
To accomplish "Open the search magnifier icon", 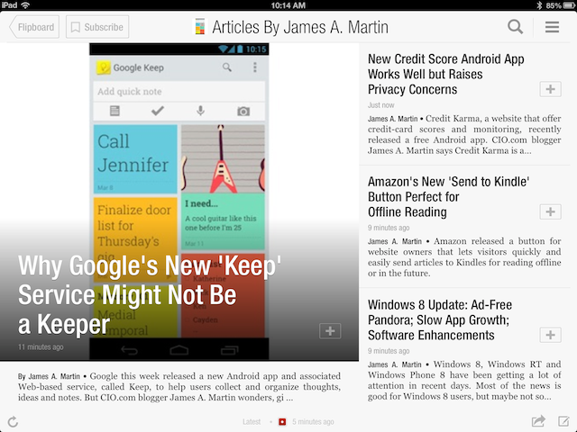I will (x=515, y=27).
